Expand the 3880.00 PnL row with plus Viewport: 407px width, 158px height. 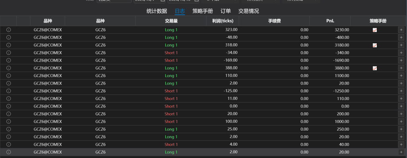coord(401,68)
